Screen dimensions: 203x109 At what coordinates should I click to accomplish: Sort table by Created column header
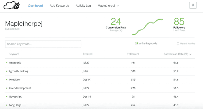[x=88, y=54]
